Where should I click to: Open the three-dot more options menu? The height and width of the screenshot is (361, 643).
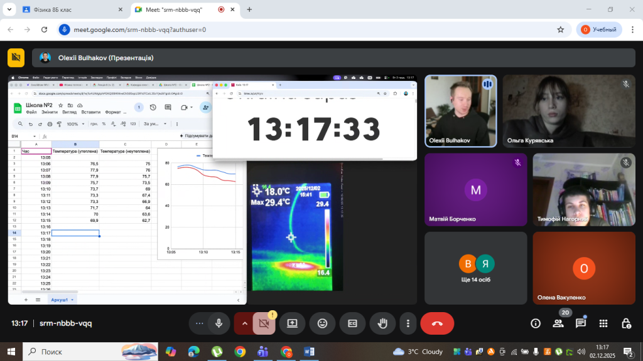(x=408, y=323)
